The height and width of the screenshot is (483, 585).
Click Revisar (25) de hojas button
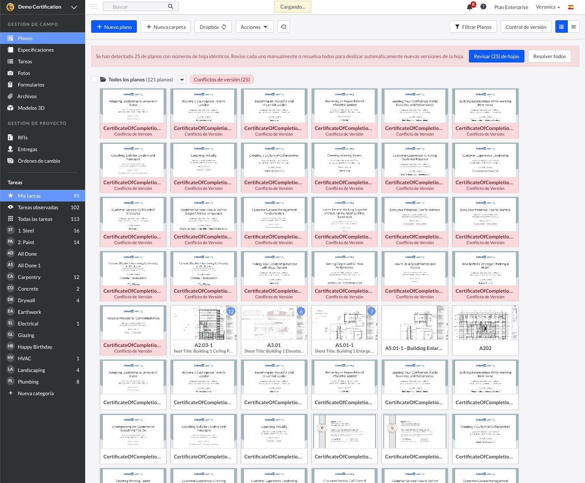tap(496, 56)
